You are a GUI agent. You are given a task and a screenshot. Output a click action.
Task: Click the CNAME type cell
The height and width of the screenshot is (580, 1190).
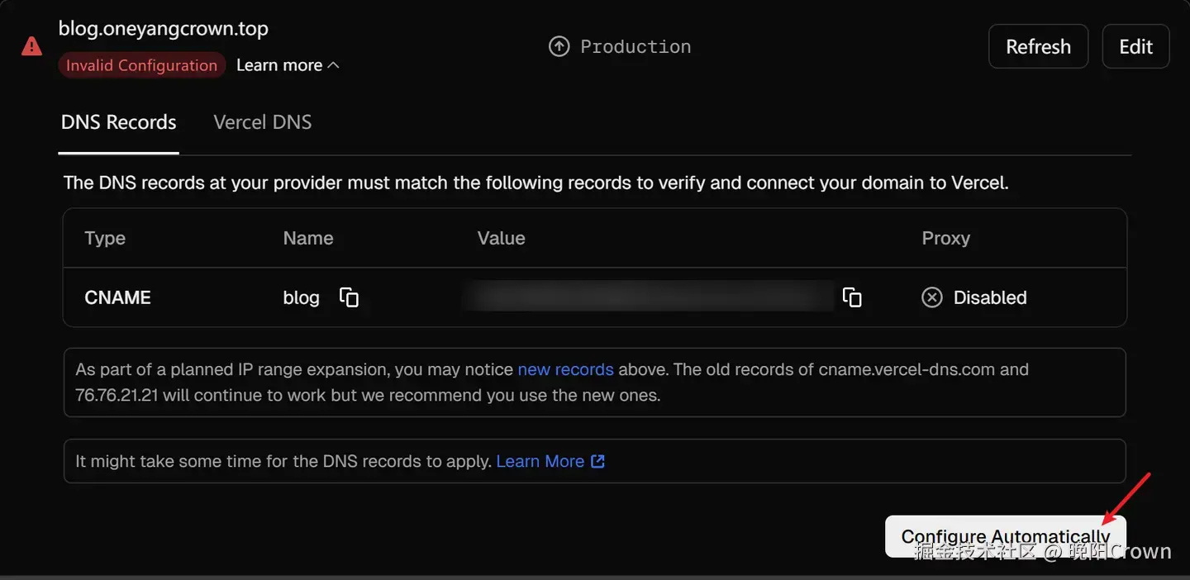(x=117, y=297)
